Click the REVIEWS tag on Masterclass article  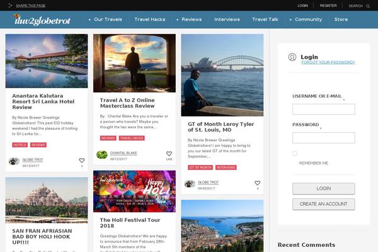[108, 138]
